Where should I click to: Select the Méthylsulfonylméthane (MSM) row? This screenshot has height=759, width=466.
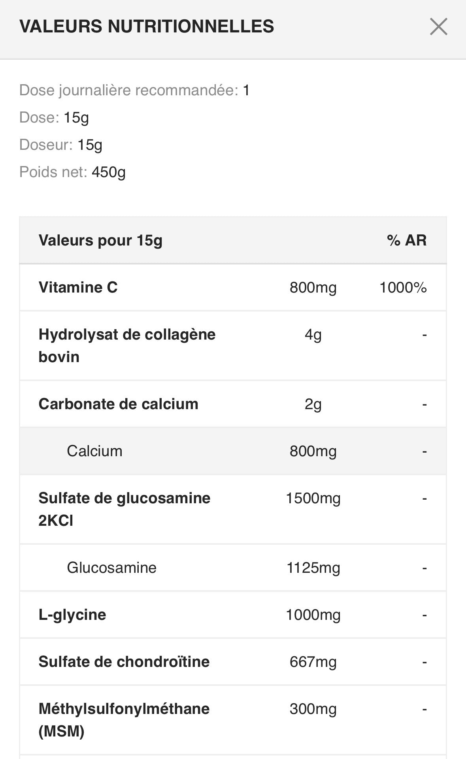pyautogui.click(x=124, y=720)
